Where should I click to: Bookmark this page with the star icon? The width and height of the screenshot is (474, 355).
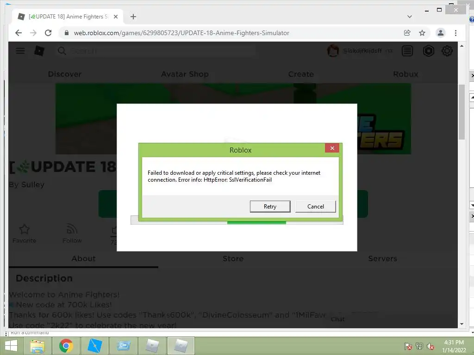pyautogui.click(x=422, y=33)
